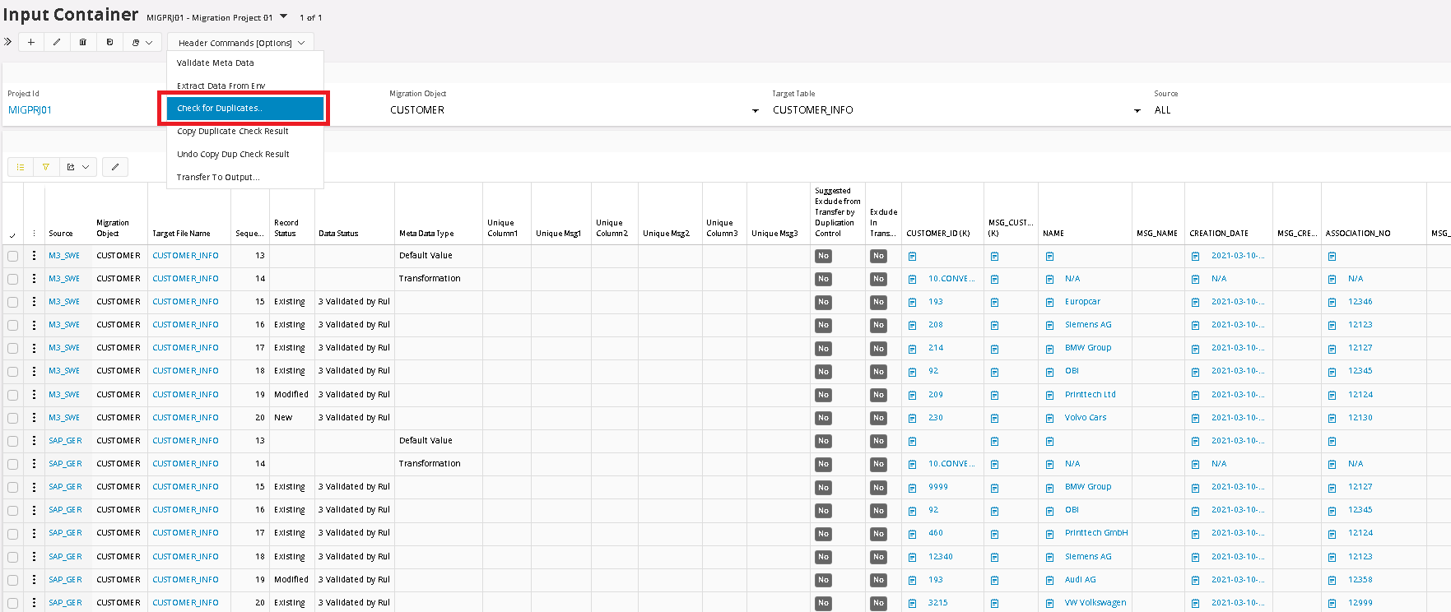Expand the Migration Project 01 record selector arrow
Viewport: 1451px width, 612px height.
pos(284,16)
